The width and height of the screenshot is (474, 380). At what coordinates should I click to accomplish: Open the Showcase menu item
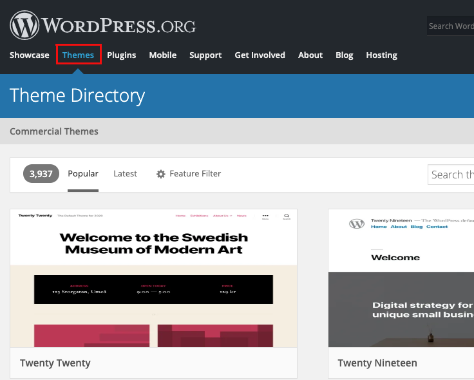(30, 55)
